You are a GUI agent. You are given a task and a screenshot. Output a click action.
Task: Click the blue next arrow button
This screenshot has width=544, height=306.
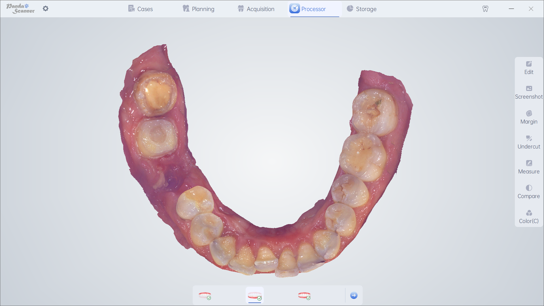[354, 296]
